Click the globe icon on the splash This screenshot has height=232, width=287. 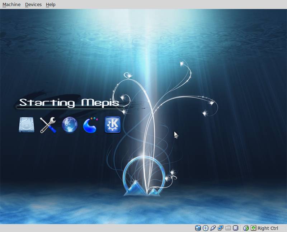tap(70, 125)
